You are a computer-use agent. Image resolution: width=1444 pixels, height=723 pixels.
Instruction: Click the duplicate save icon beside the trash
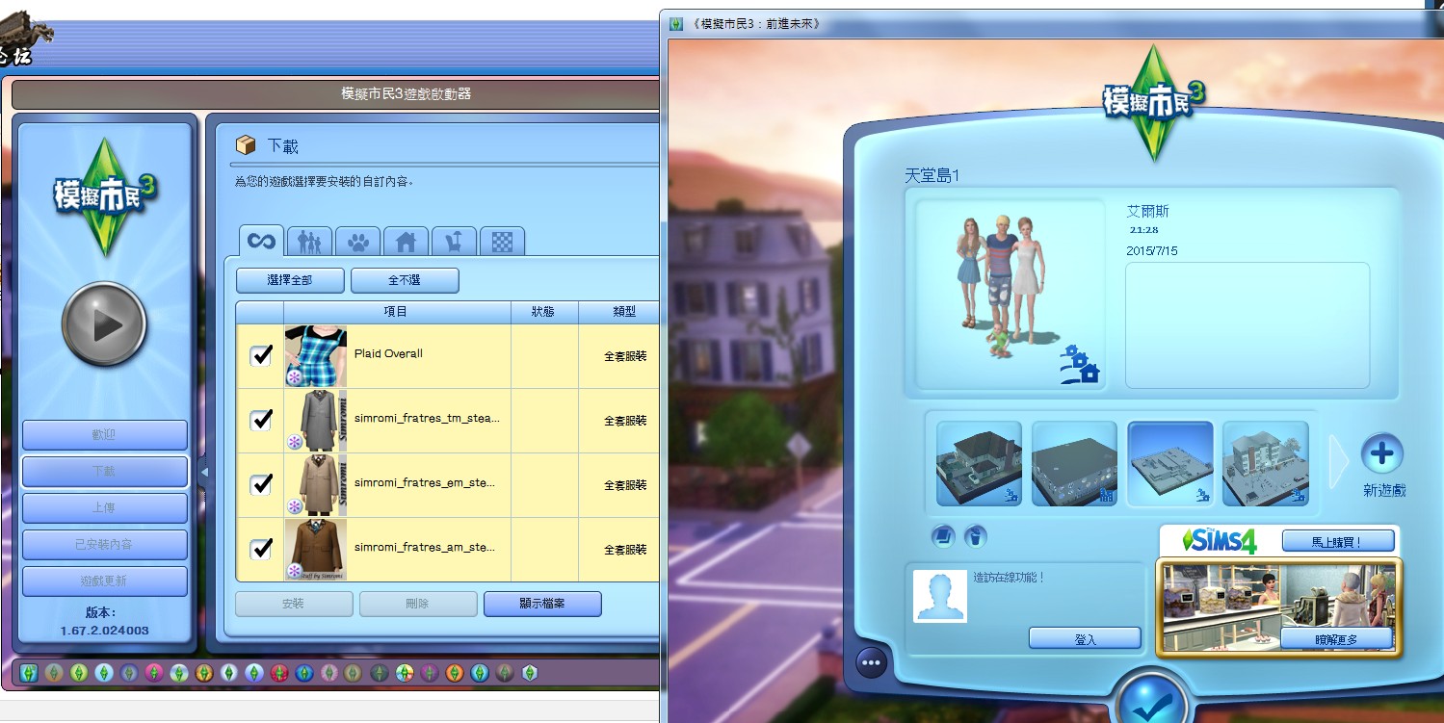pos(943,536)
